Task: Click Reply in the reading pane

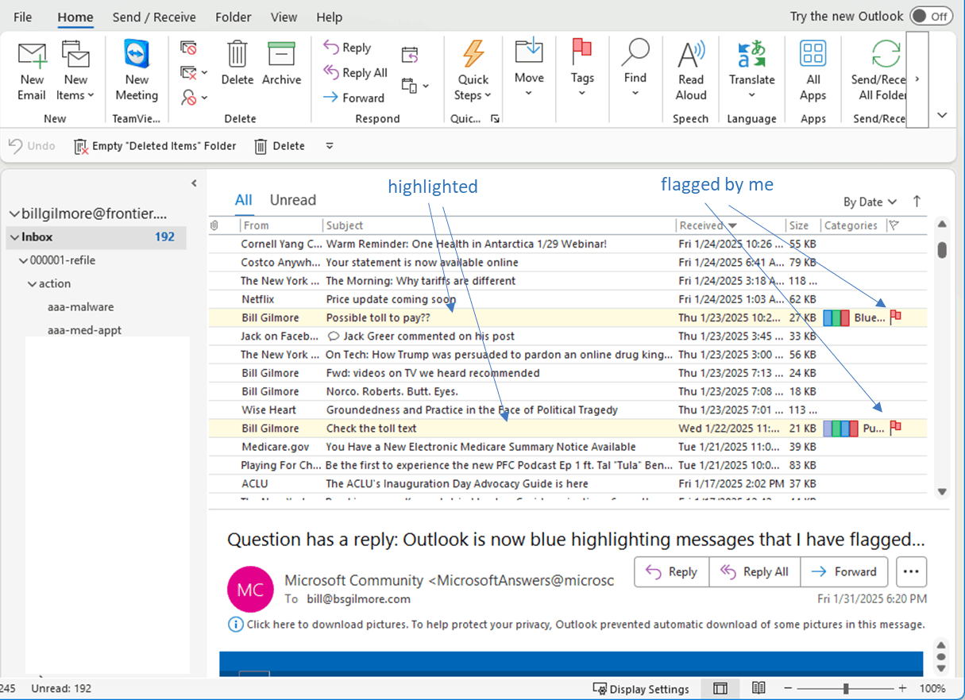Action: [x=671, y=571]
